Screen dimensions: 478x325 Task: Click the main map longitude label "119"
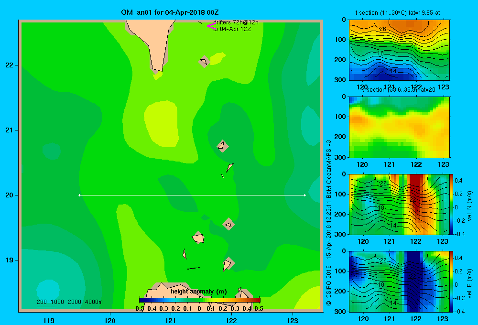pos(49,320)
